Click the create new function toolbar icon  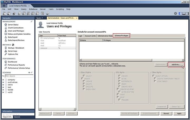pyautogui.click(x=37, y=13)
